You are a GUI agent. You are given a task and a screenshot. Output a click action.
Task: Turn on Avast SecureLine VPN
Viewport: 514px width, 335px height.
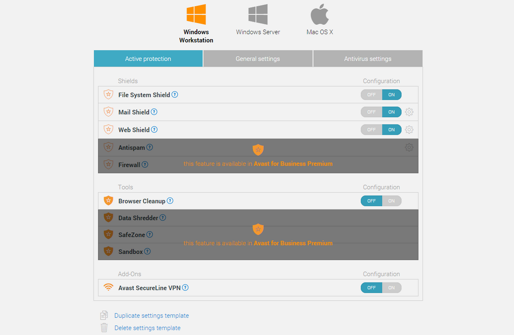point(391,288)
